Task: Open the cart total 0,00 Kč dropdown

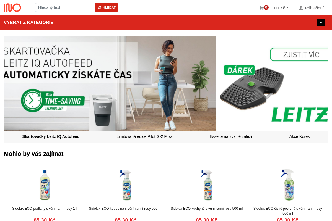Action: (279, 8)
